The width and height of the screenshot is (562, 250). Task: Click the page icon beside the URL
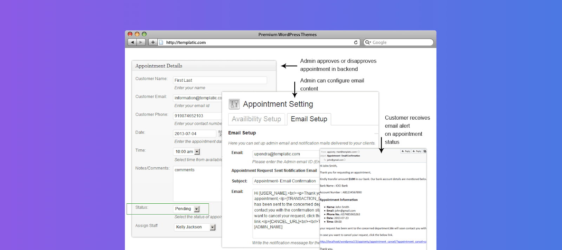pyautogui.click(x=161, y=42)
